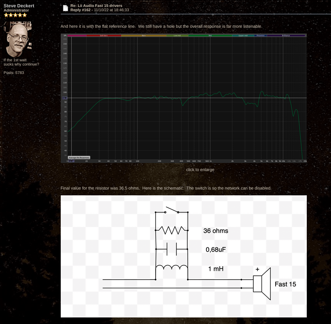Click the Sub bass band color bar
Screen dimensions: 331x324
tap(104, 35)
